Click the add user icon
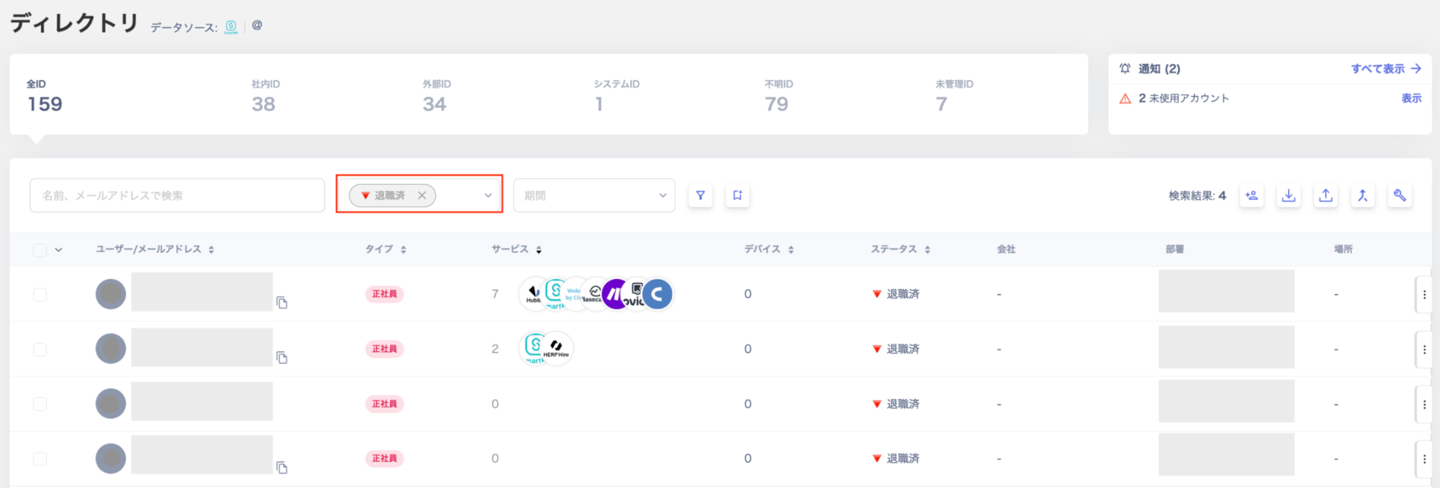1440x488 pixels. pyautogui.click(x=1252, y=196)
